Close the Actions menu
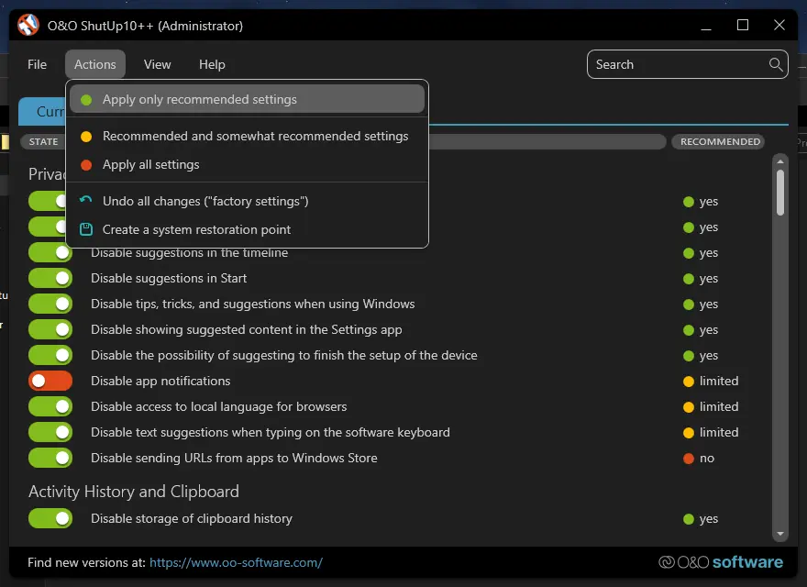807x587 pixels. pyautogui.click(x=95, y=64)
